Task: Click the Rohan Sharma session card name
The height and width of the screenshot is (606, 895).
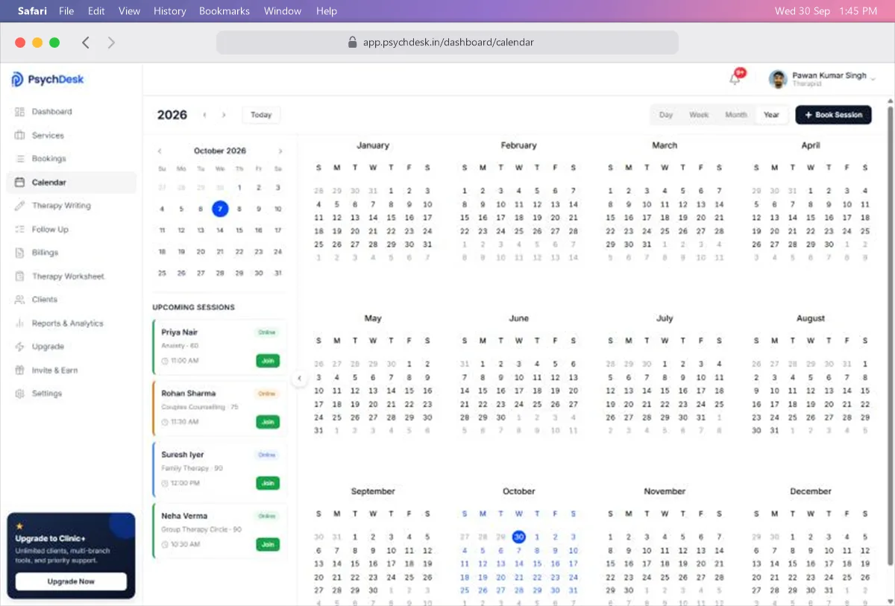Action: tap(189, 394)
